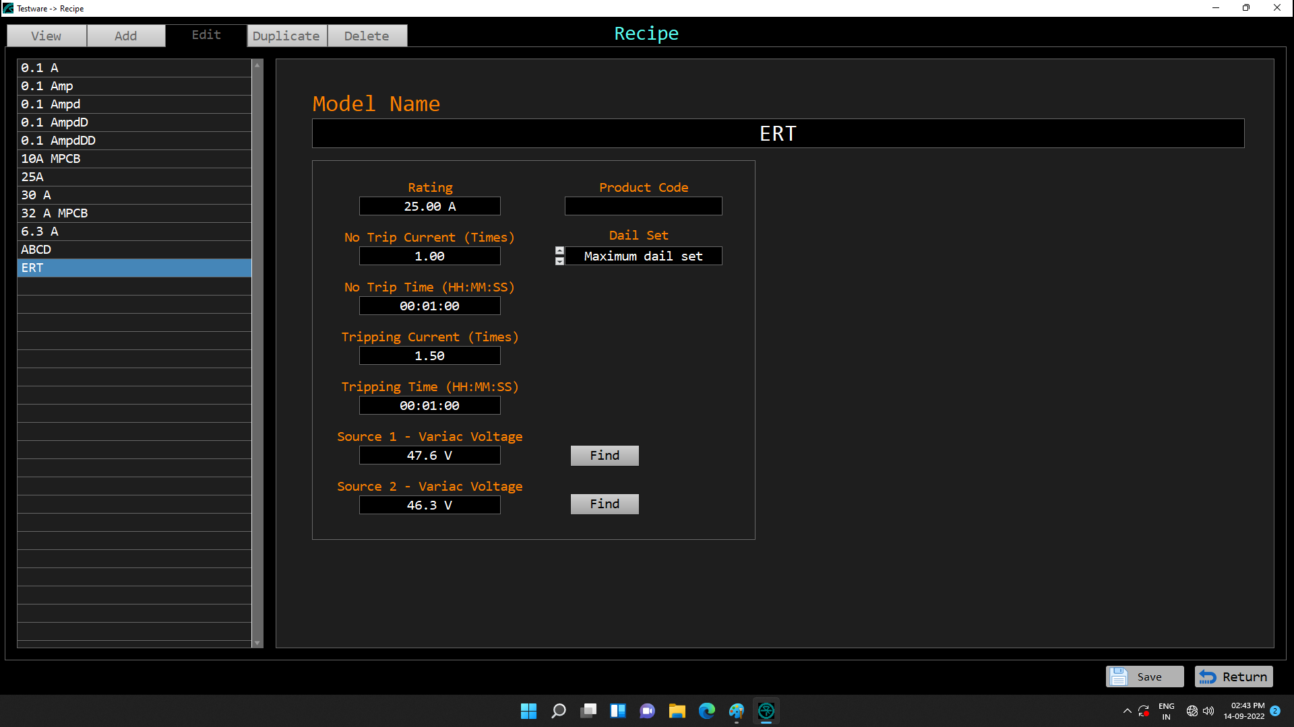Switch to the View tab
The width and height of the screenshot is (1294, 727).
click(47, 36)
